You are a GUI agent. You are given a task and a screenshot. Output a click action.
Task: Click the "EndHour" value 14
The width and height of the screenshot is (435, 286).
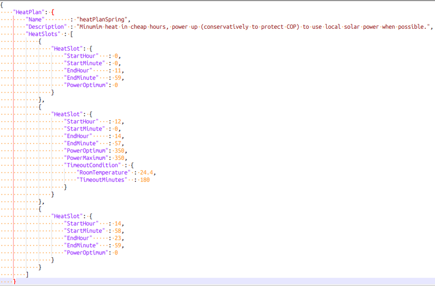tap(118, 136)
